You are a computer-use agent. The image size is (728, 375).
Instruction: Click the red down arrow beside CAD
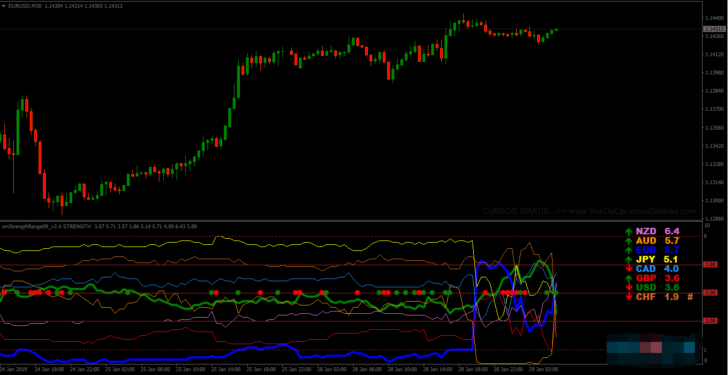pos(629,269)
